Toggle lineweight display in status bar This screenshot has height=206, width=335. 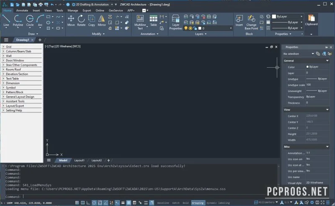[123, 203]
